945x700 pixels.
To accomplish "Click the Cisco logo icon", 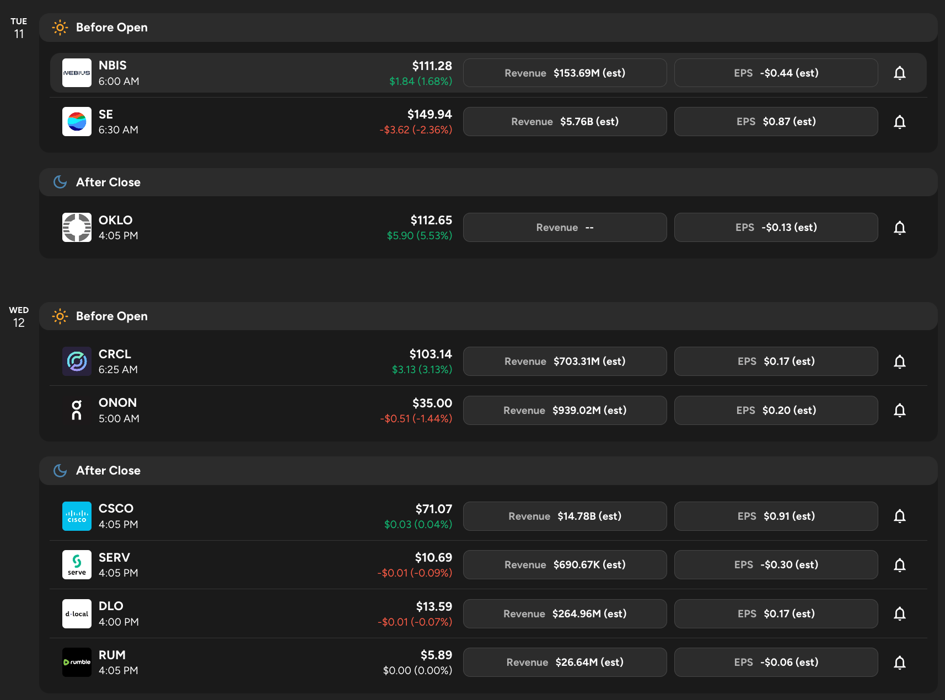I will click(x=77, y=516).
